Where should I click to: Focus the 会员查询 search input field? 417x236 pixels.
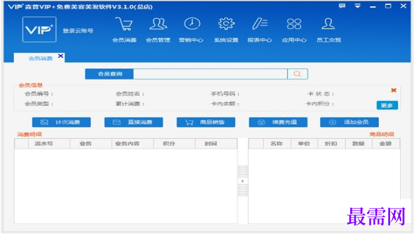pos(210,74)
